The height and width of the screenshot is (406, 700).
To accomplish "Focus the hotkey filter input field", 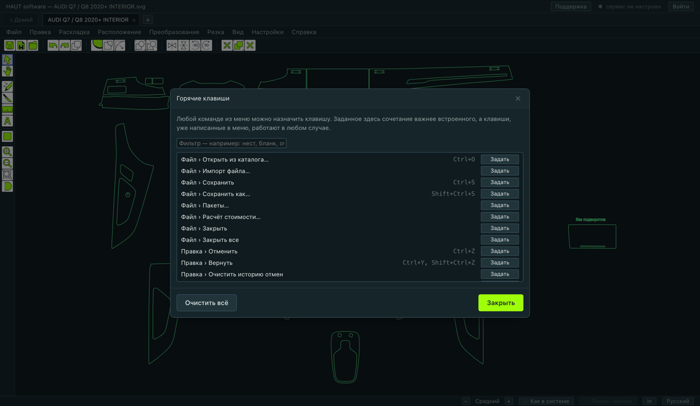I will pos(232,143).
